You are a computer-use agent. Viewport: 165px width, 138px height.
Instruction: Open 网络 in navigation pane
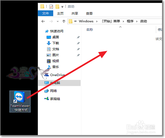pyautogui.click(x=54, y=91)
